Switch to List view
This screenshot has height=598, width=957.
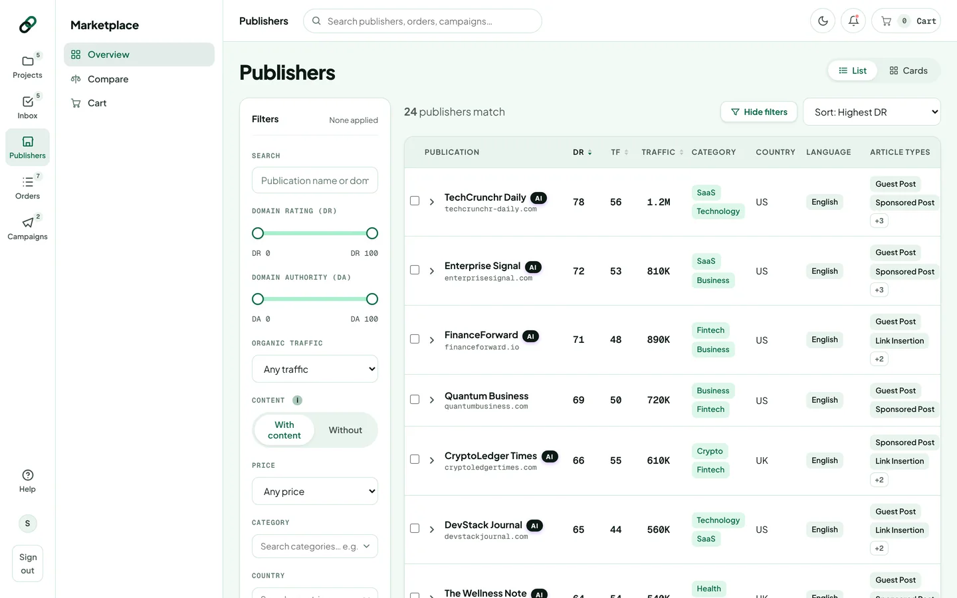tap(853, 70)
